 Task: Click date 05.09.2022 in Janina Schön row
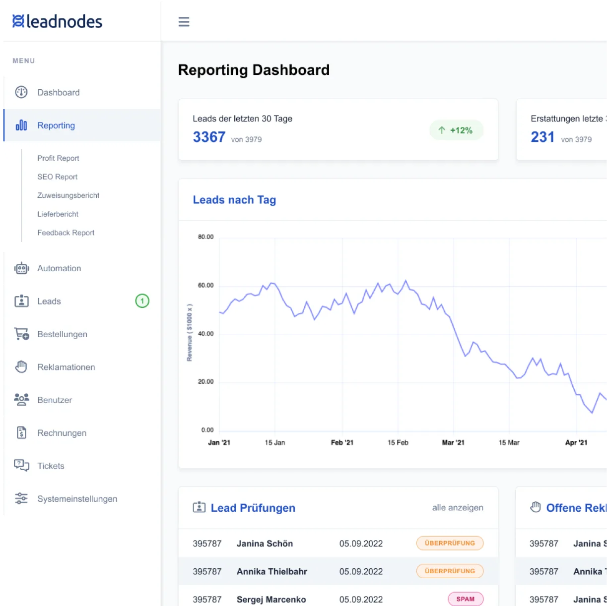361,544
